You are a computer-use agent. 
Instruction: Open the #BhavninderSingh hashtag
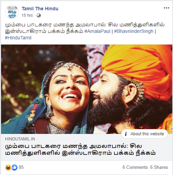(134, 31)
